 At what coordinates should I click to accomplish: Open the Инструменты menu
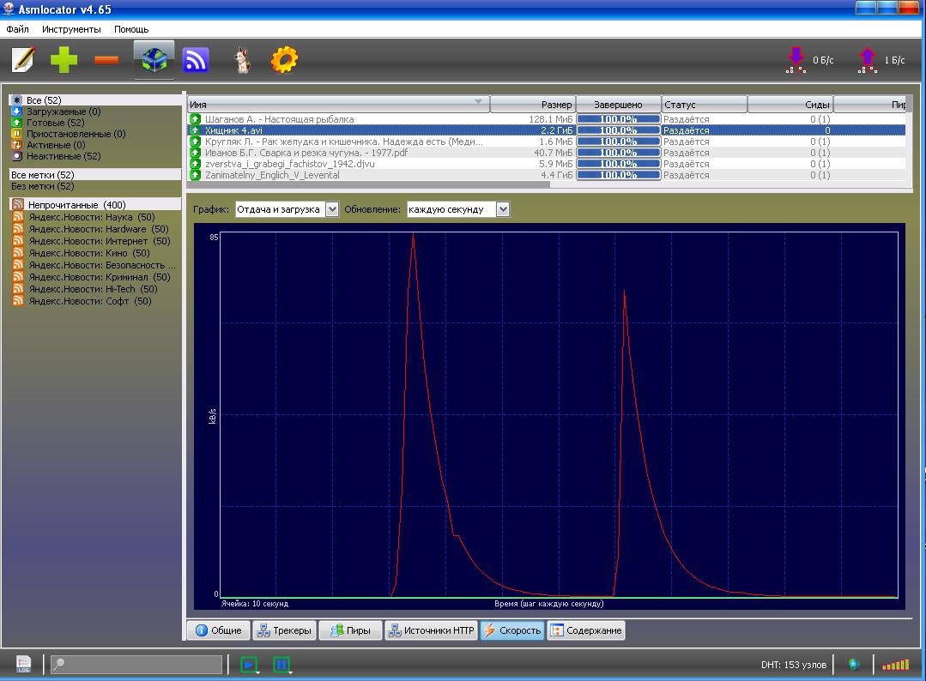tap(71, 29)
